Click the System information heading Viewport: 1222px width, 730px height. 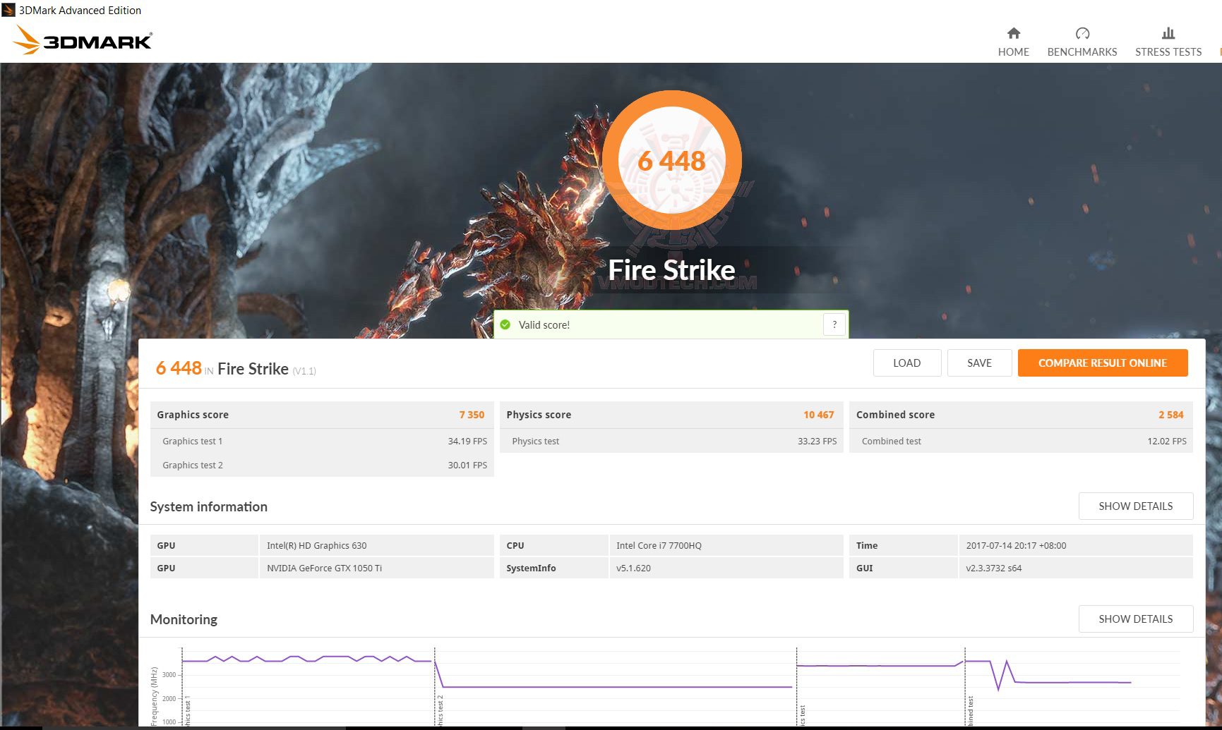208,506
